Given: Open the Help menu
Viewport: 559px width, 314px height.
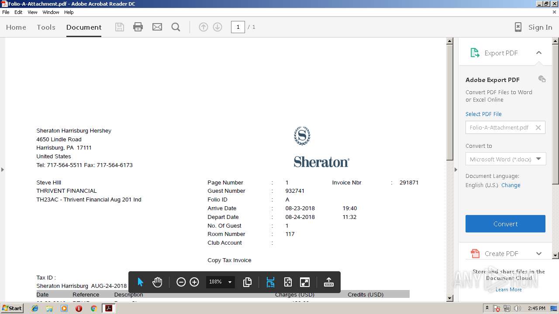Looking at the screenshot, I should 69,12.
